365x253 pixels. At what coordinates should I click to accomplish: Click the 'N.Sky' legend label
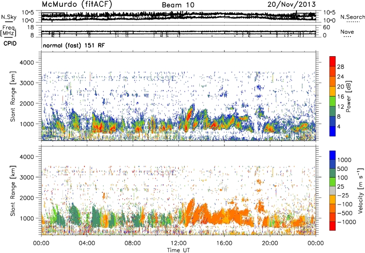pyautogui.click(x=9, y=17)
